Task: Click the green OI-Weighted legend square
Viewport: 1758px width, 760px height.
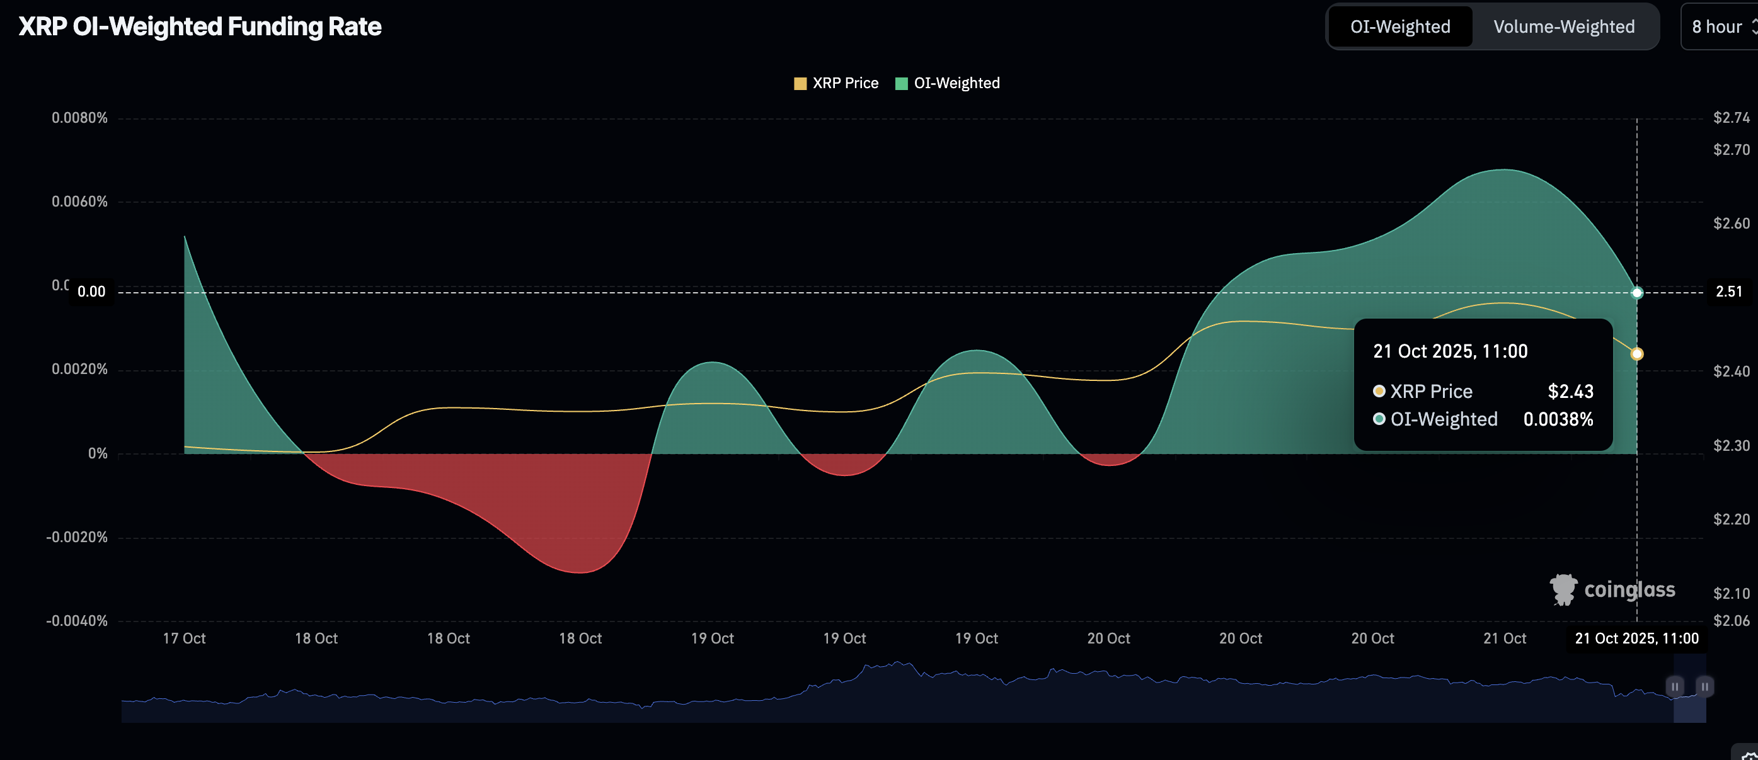Action: (x=901, y=83)
